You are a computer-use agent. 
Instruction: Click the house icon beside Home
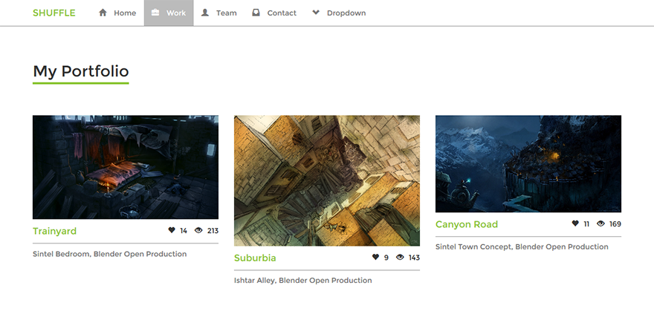pos(103,13)
